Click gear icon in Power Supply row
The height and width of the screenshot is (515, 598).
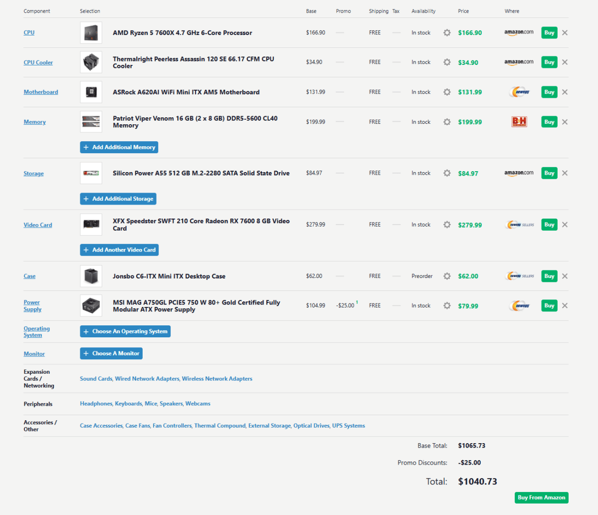coord(447,305)
